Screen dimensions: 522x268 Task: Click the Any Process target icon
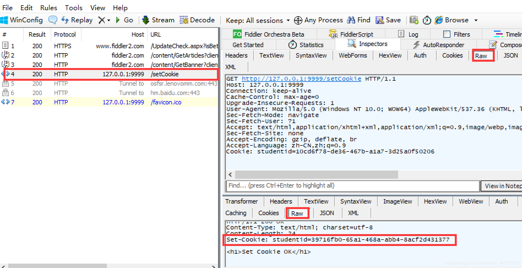298,20
